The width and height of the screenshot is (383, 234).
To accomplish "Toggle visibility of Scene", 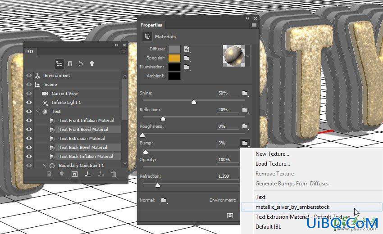I will (29, 85).
